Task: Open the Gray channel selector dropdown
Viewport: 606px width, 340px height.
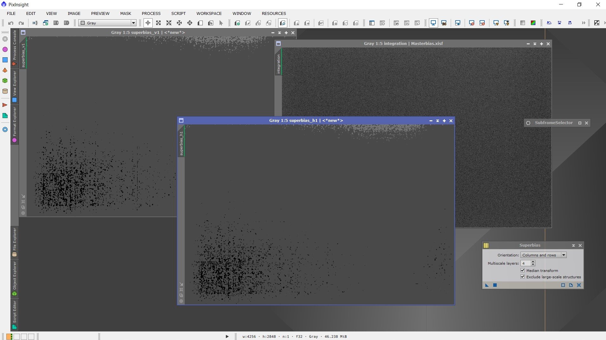Action: pos(107,23)
